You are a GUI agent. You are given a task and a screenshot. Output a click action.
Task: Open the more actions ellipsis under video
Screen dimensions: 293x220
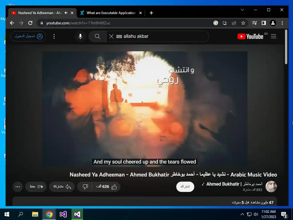click(x=18, y=187)
